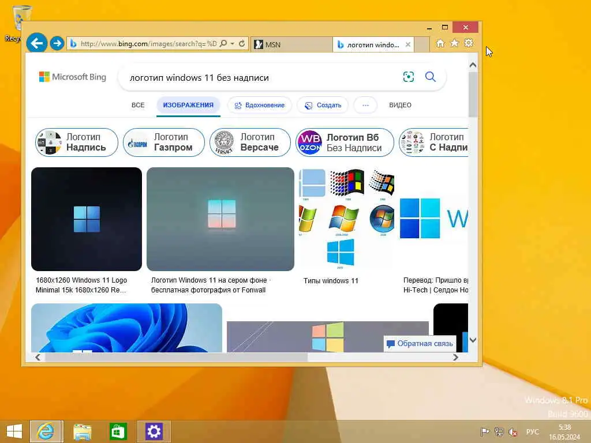This screenshot has height=443, width=591.
Task: Click the browser forward arrow button
Action: [57, 43]
